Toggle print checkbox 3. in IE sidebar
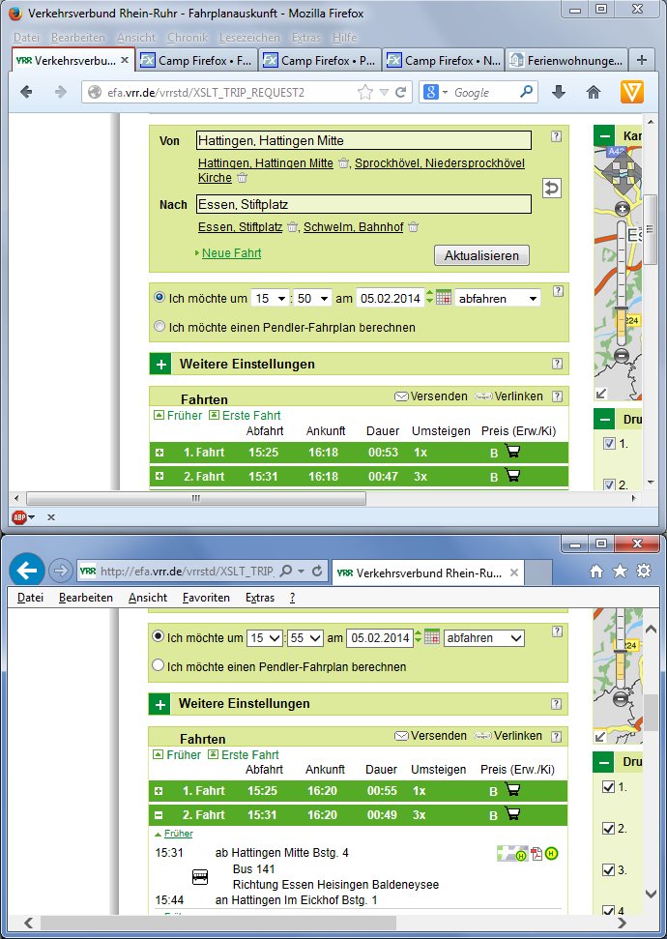This screenshot has height=939, width=667. pos(608,870)
